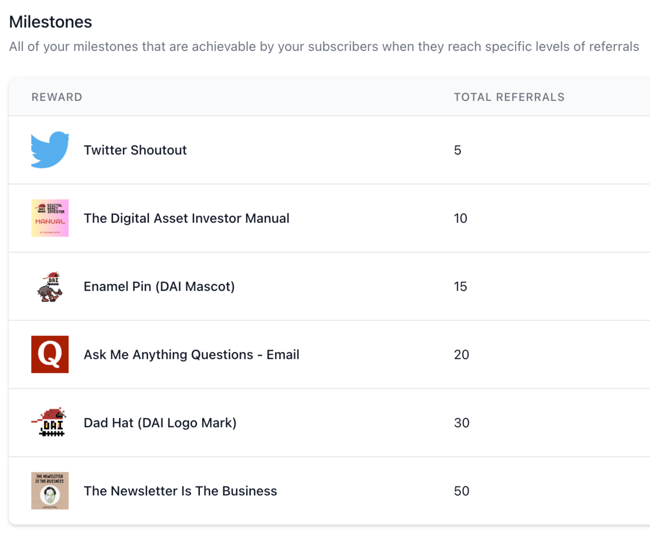Click the 15 referrals value for Enamel Pin

460,287
